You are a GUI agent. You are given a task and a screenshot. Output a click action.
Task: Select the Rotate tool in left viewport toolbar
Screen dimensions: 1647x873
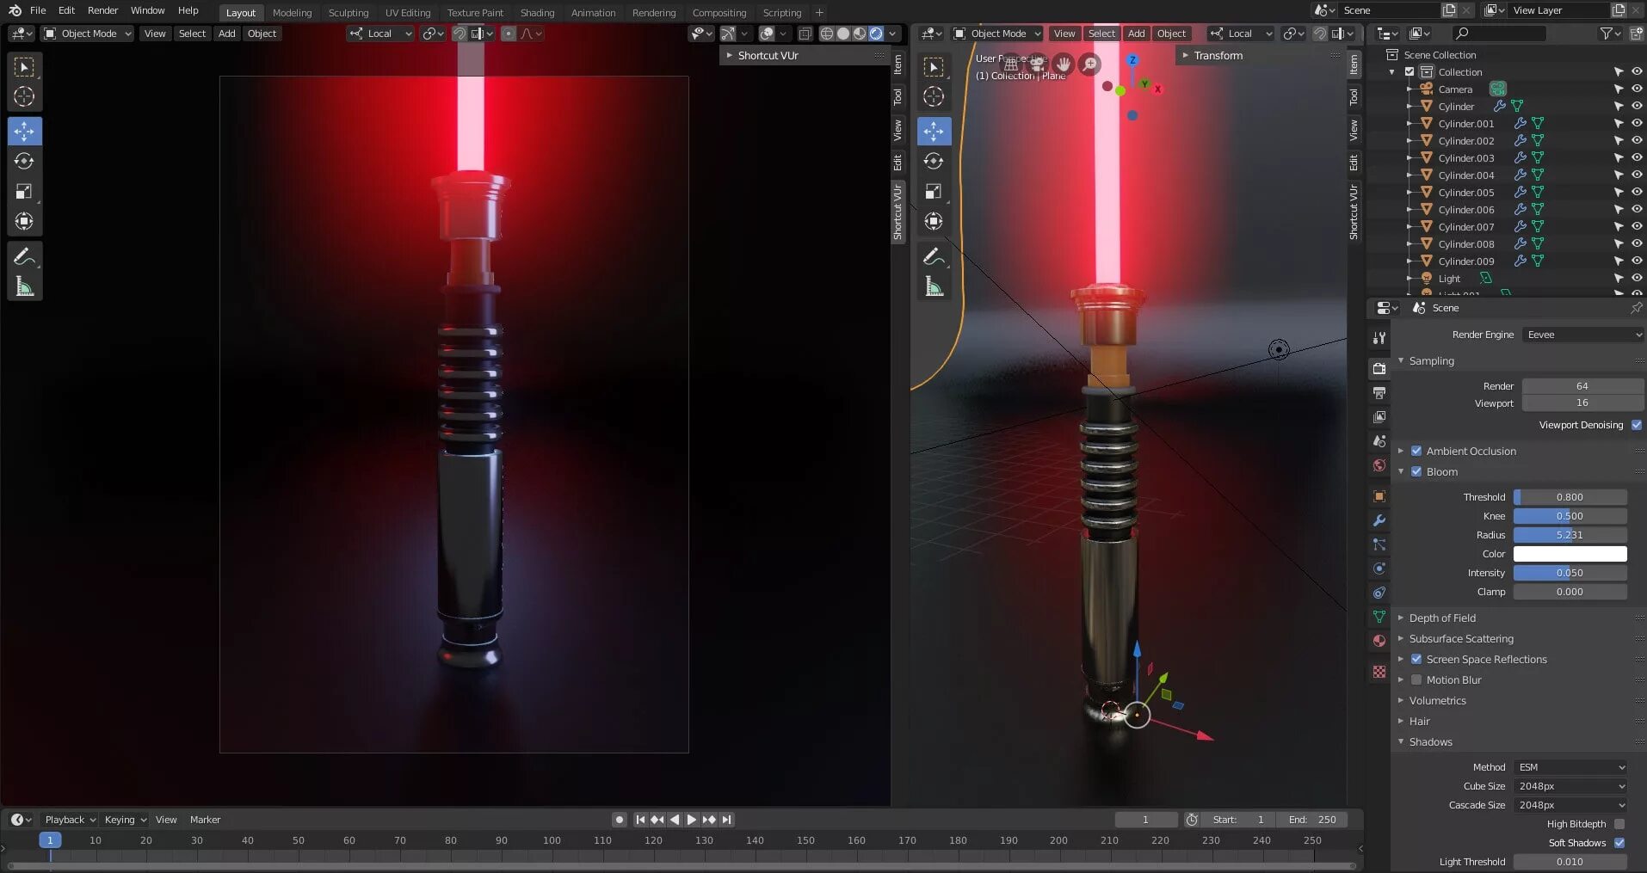click(x=24, y=161)
